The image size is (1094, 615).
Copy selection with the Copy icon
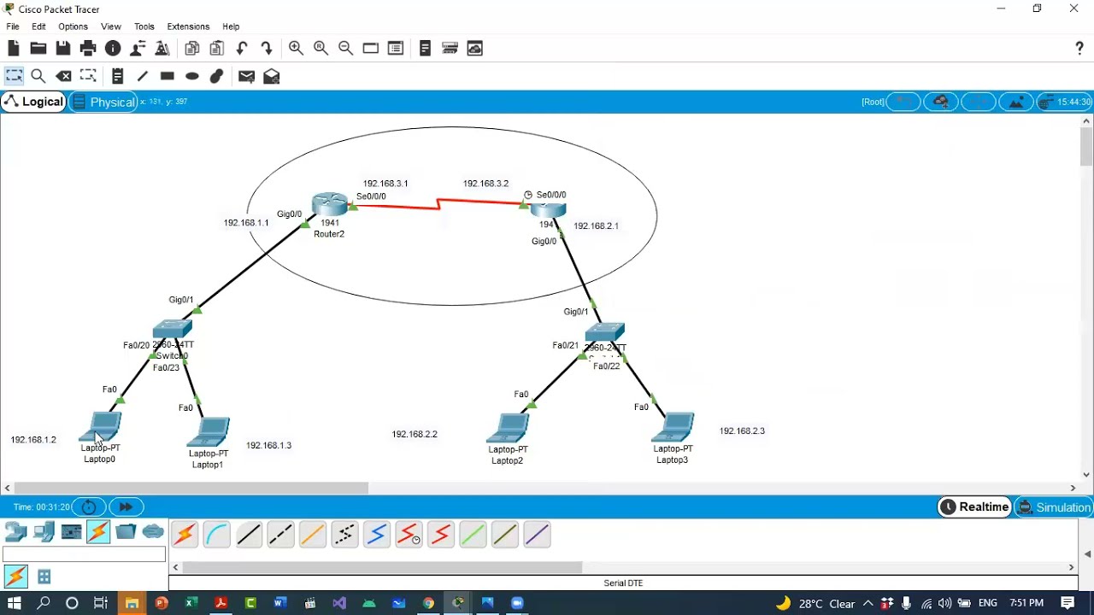[192, 49]
